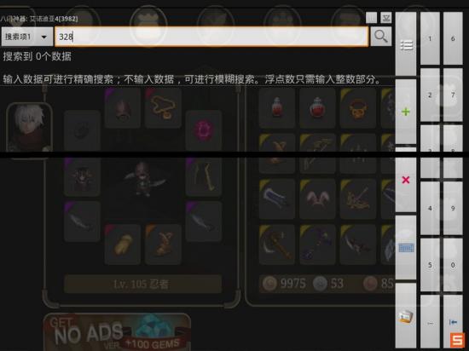Click the collapse icon above search button
The width and height of the screenshot is (469, 351).
click(385, 18)
